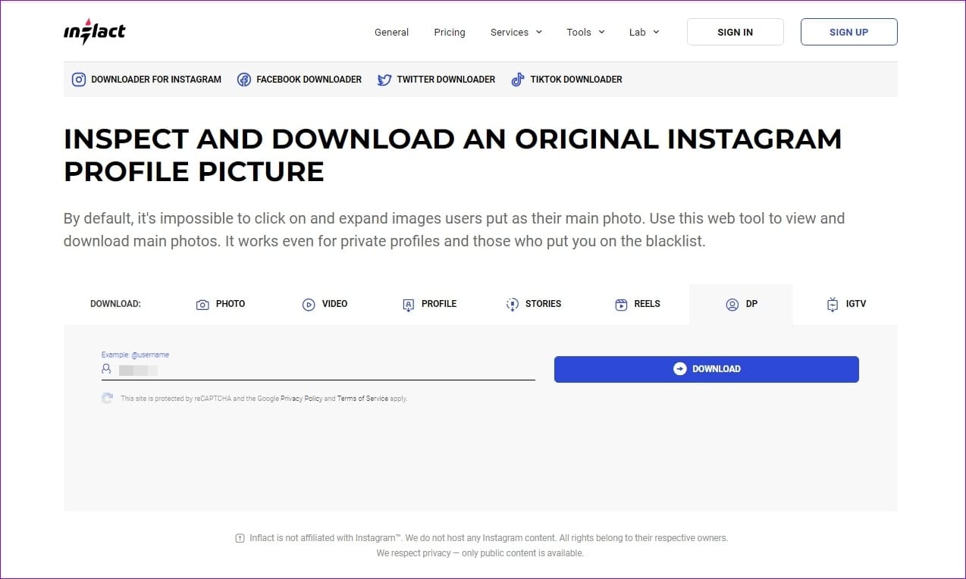Open the Google Privacy Policy link
Image resolution: width=966 pixels, height=579 pixels.
point(302,399)
